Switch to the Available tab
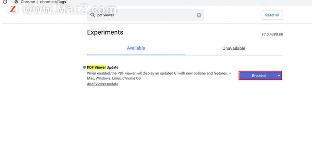Image resolution: width=313 pixels, height=151 pixels. (x=136, y=48)
